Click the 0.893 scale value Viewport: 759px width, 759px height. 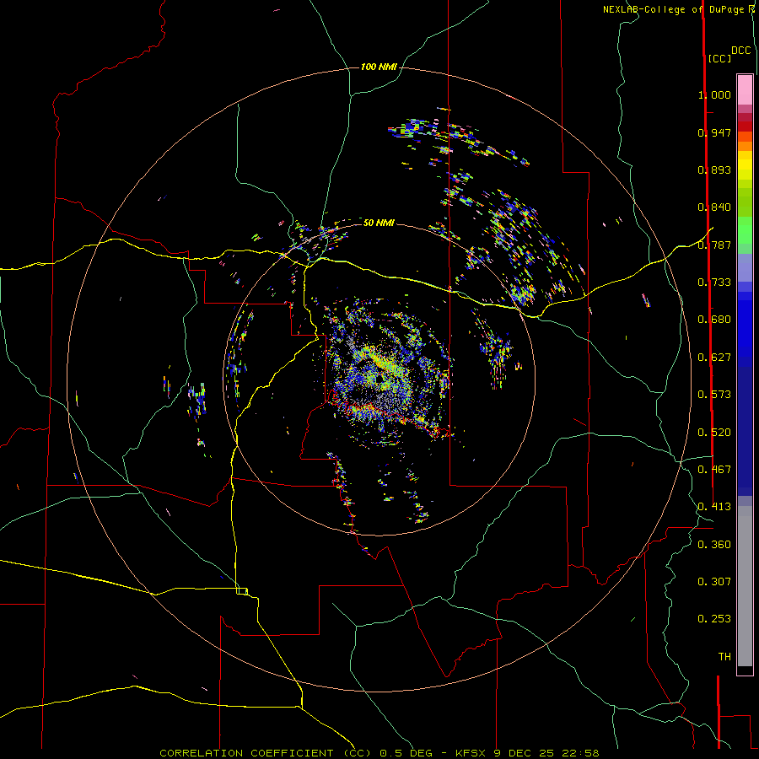(714, 170)
